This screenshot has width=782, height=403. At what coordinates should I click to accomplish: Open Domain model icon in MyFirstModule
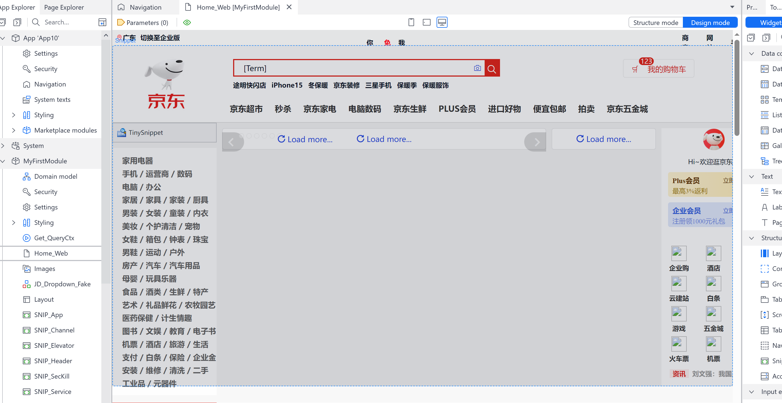27,176
